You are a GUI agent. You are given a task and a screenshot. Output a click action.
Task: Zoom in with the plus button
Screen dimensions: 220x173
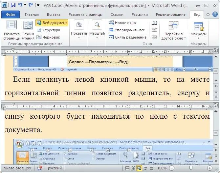point(209,168)
